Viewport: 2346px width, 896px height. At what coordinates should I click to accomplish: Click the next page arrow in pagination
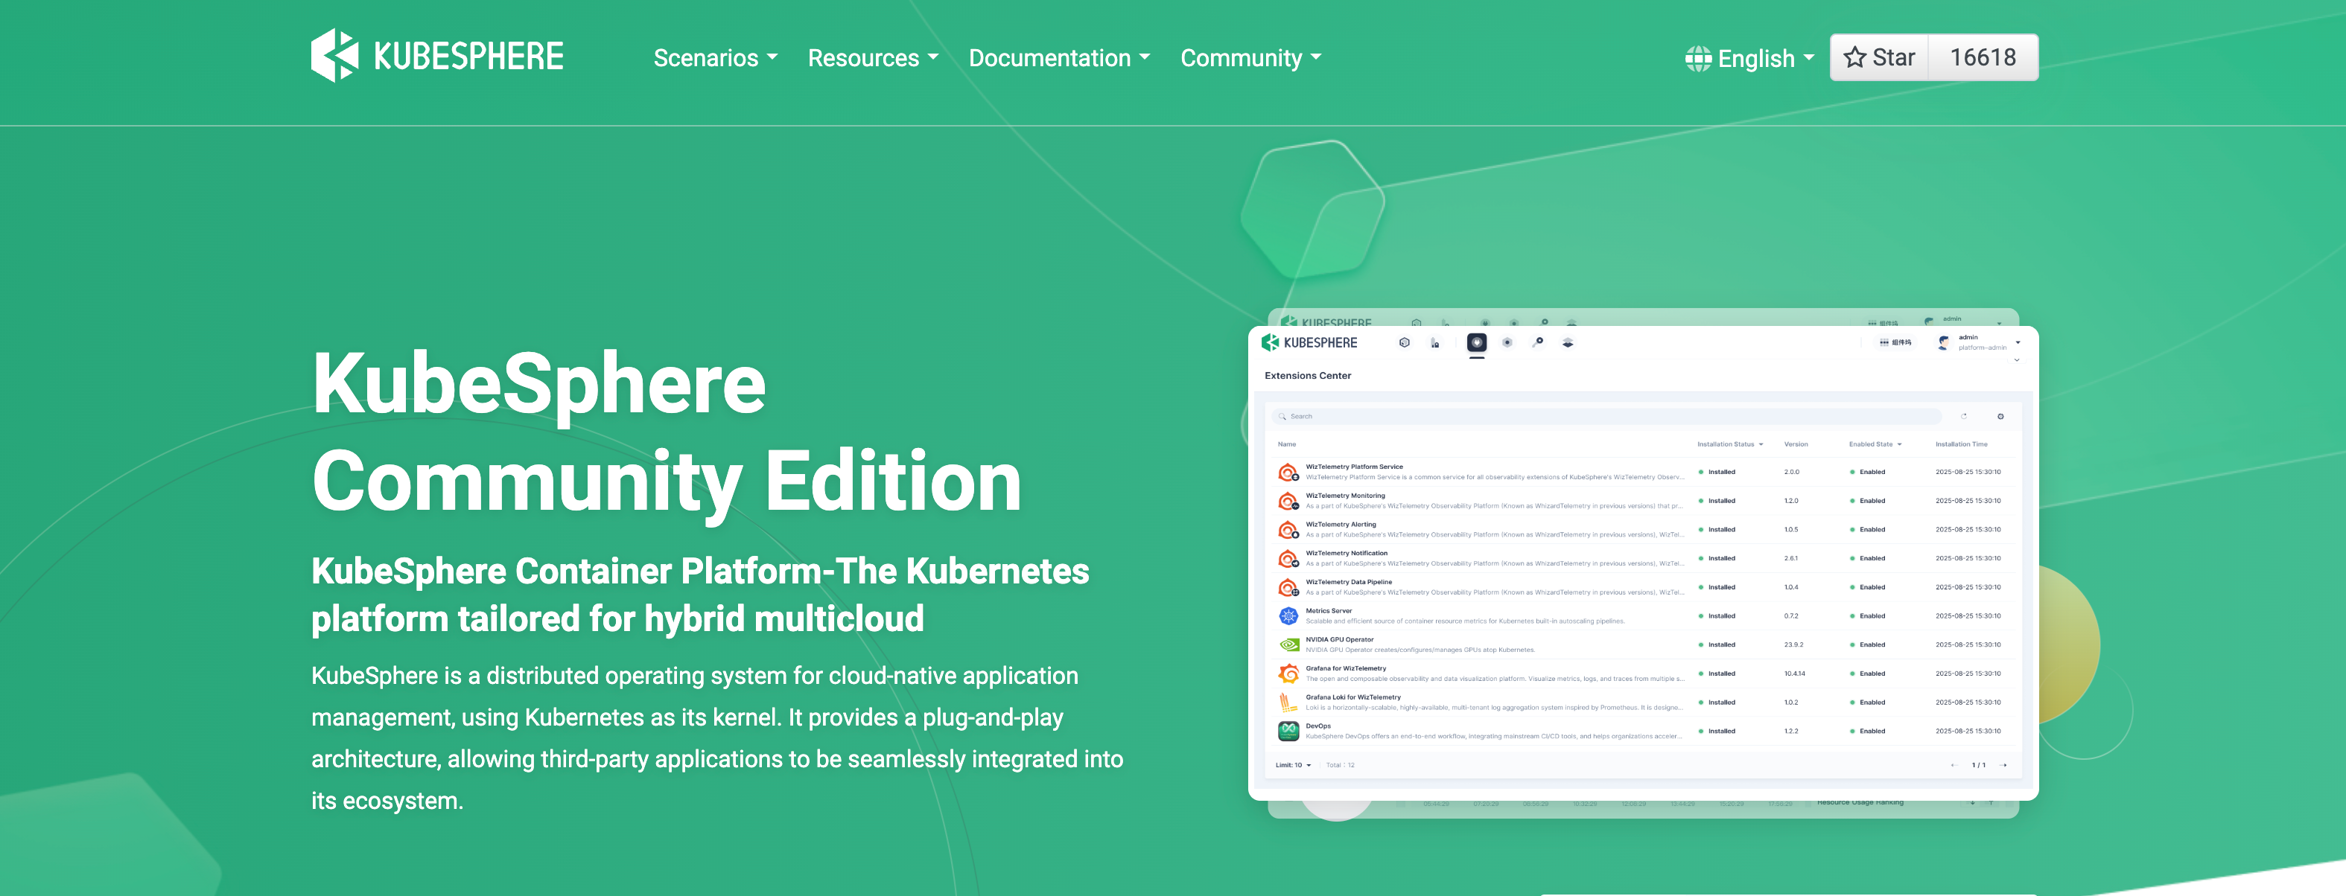click(x=2002, y=765)
